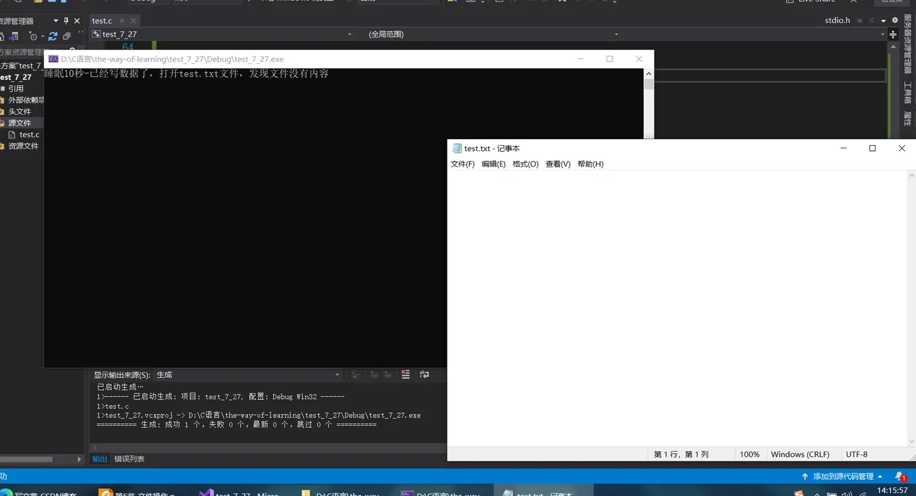Toggle the Solution Explorer panel pin

click(66, 21)
